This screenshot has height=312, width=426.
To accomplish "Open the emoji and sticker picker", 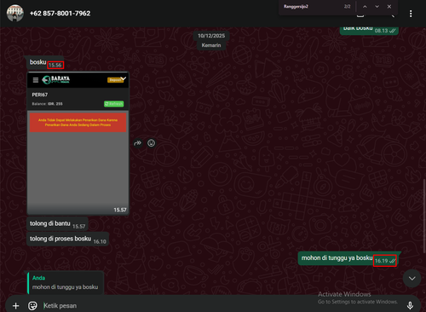I will [x=32, y=306].
